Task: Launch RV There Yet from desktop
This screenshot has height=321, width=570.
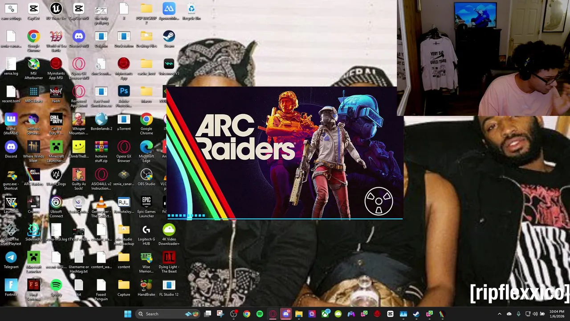Action: 56,12
